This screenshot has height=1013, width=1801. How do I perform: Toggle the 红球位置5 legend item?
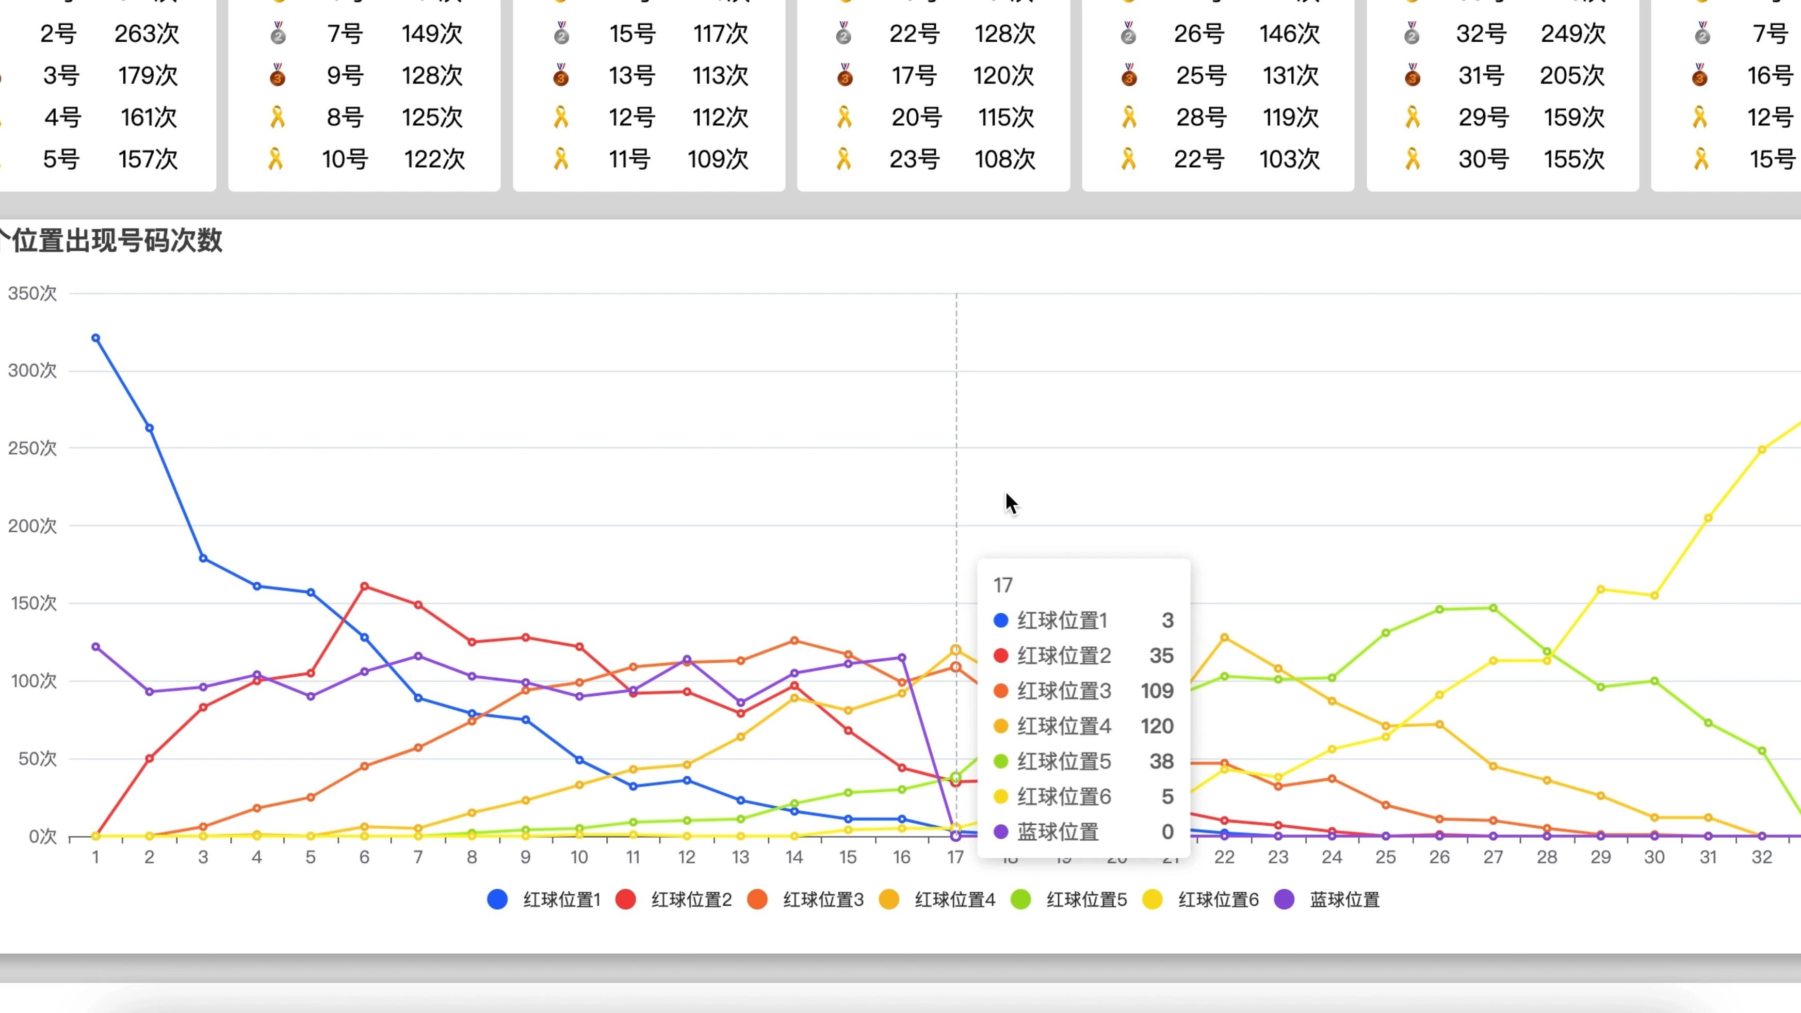pyautogui.click(x=1069, y=900)
